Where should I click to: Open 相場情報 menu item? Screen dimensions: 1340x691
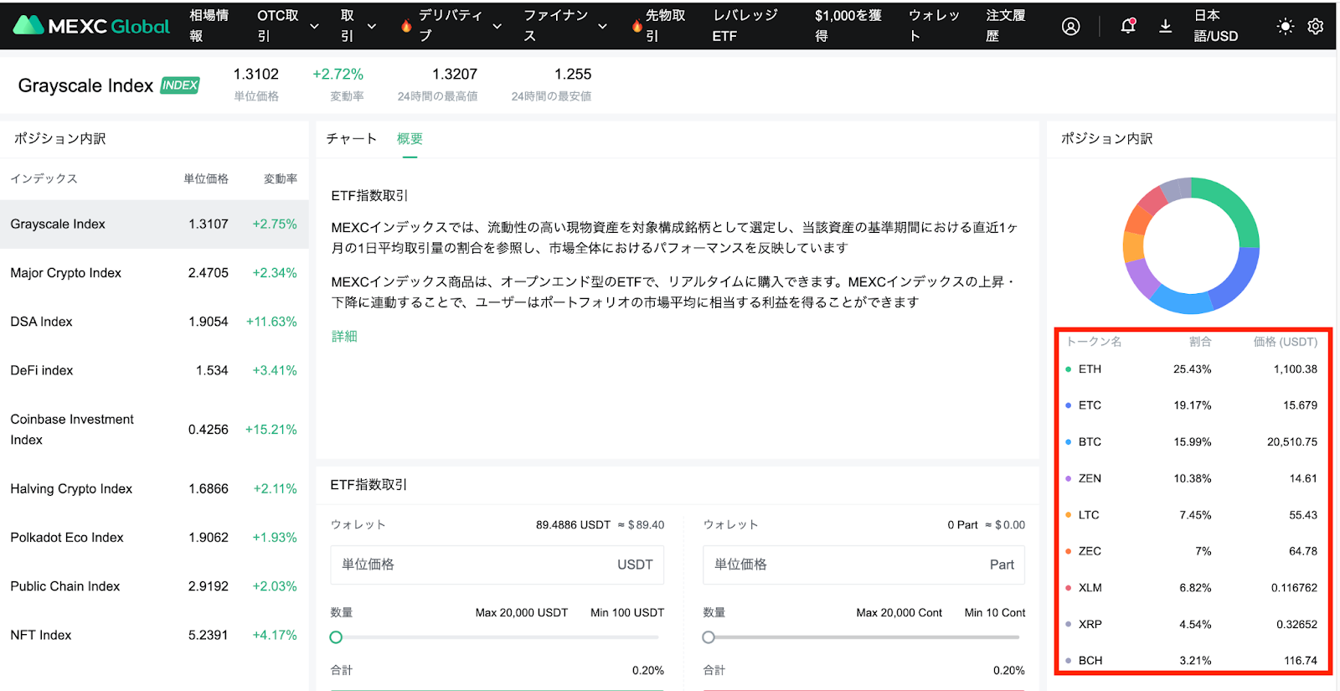[x=209, y=26]
